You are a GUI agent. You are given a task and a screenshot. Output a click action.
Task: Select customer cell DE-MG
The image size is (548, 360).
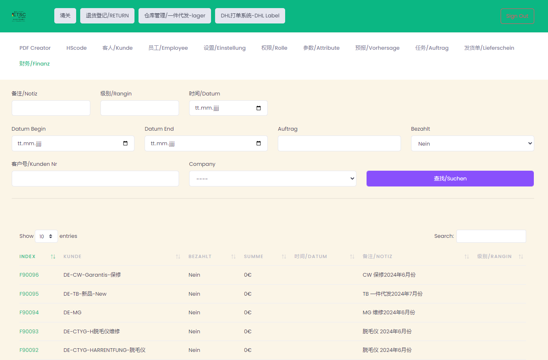(72, 312)
